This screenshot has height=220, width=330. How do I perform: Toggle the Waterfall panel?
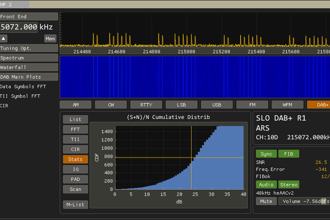click(29, 67)
